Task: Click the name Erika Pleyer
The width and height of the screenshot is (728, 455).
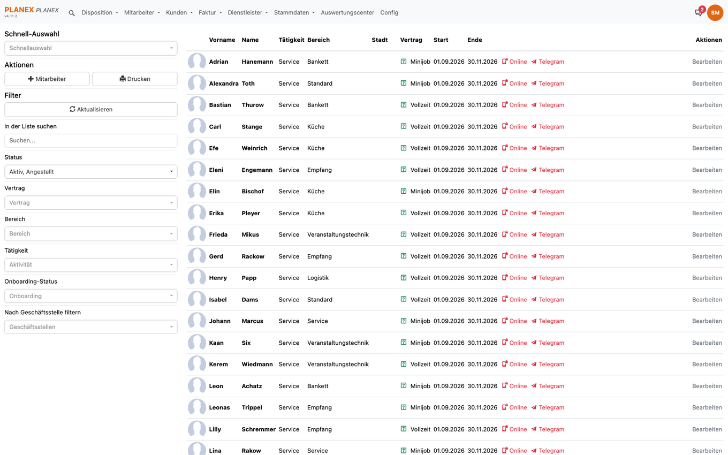Action: tap(234, 213)
